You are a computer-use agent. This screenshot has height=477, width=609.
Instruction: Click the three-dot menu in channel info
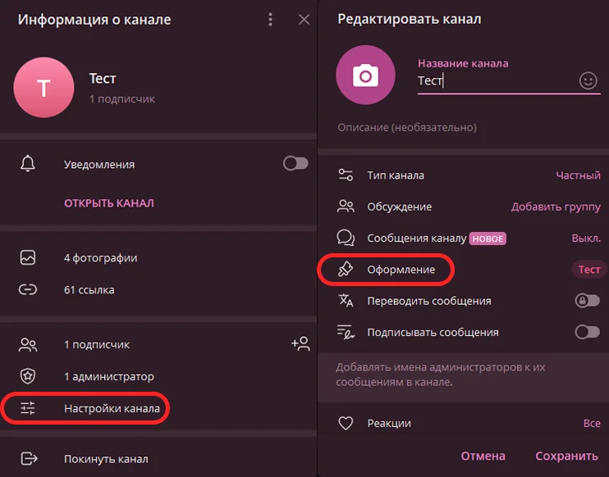pyautogui.click(x=270, y=20)
